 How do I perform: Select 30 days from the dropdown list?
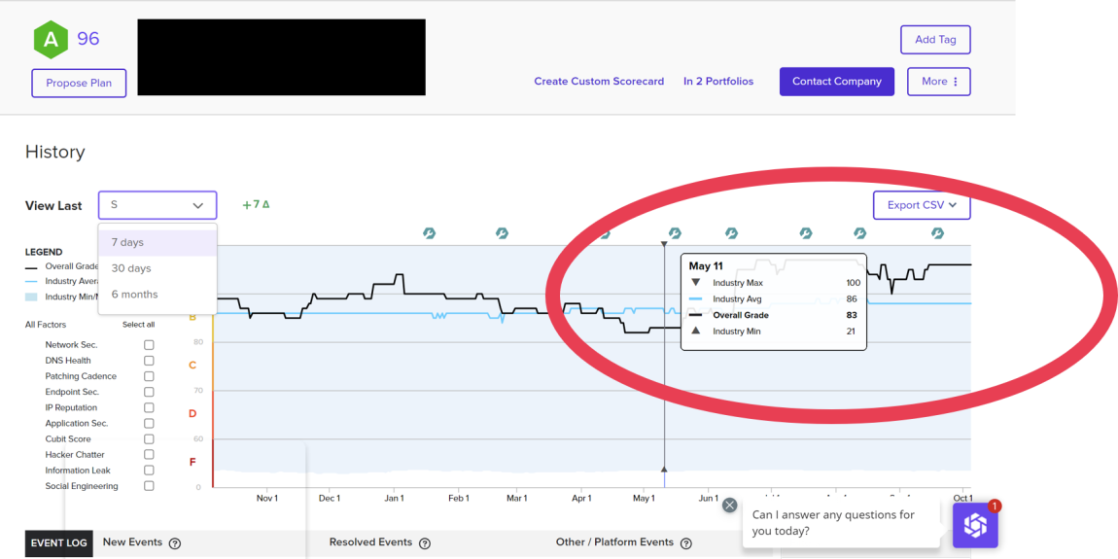pos(157,268)
